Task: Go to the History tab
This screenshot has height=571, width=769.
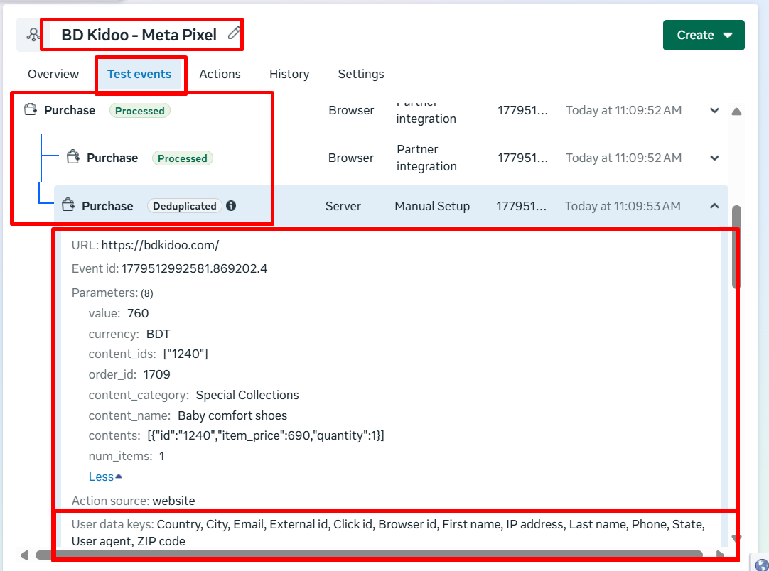Action: [289, 74]
